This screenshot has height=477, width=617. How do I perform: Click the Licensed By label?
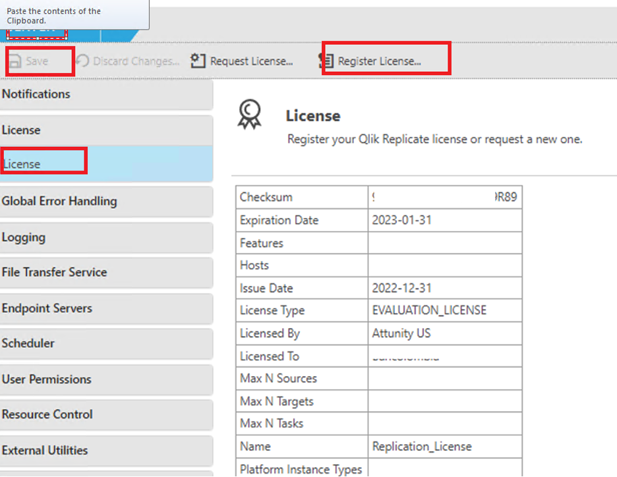[270, 333]
